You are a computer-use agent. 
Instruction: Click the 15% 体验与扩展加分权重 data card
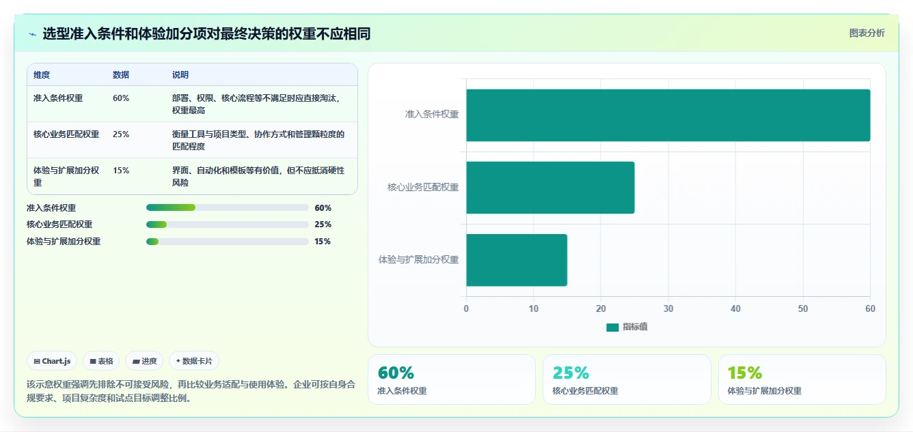pos(802,379)
